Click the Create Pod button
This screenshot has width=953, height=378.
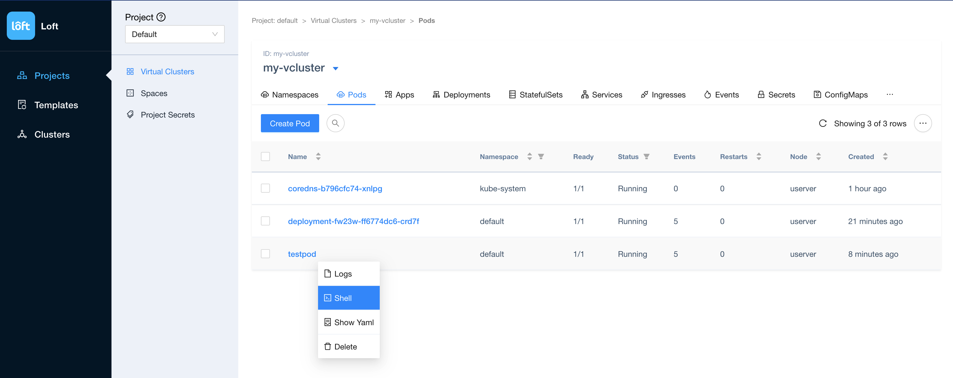tap(290, 123)
